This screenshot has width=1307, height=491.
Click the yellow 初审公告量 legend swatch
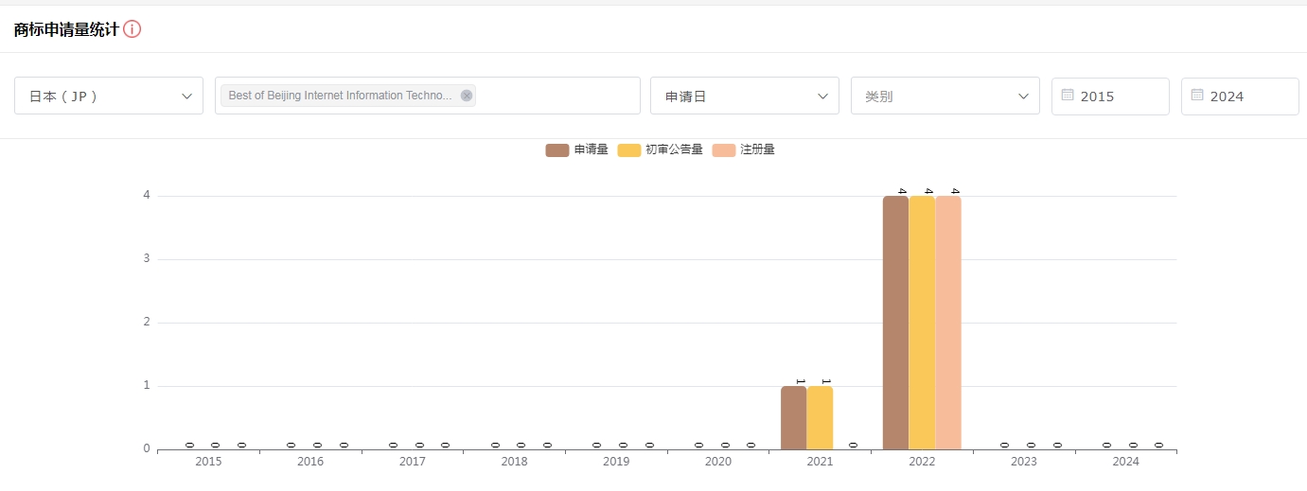tap(629, 149)
